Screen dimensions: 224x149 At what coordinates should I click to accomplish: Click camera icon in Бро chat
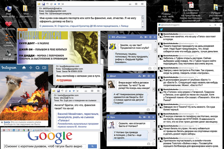pyautogui.click(x=148, y=144)
